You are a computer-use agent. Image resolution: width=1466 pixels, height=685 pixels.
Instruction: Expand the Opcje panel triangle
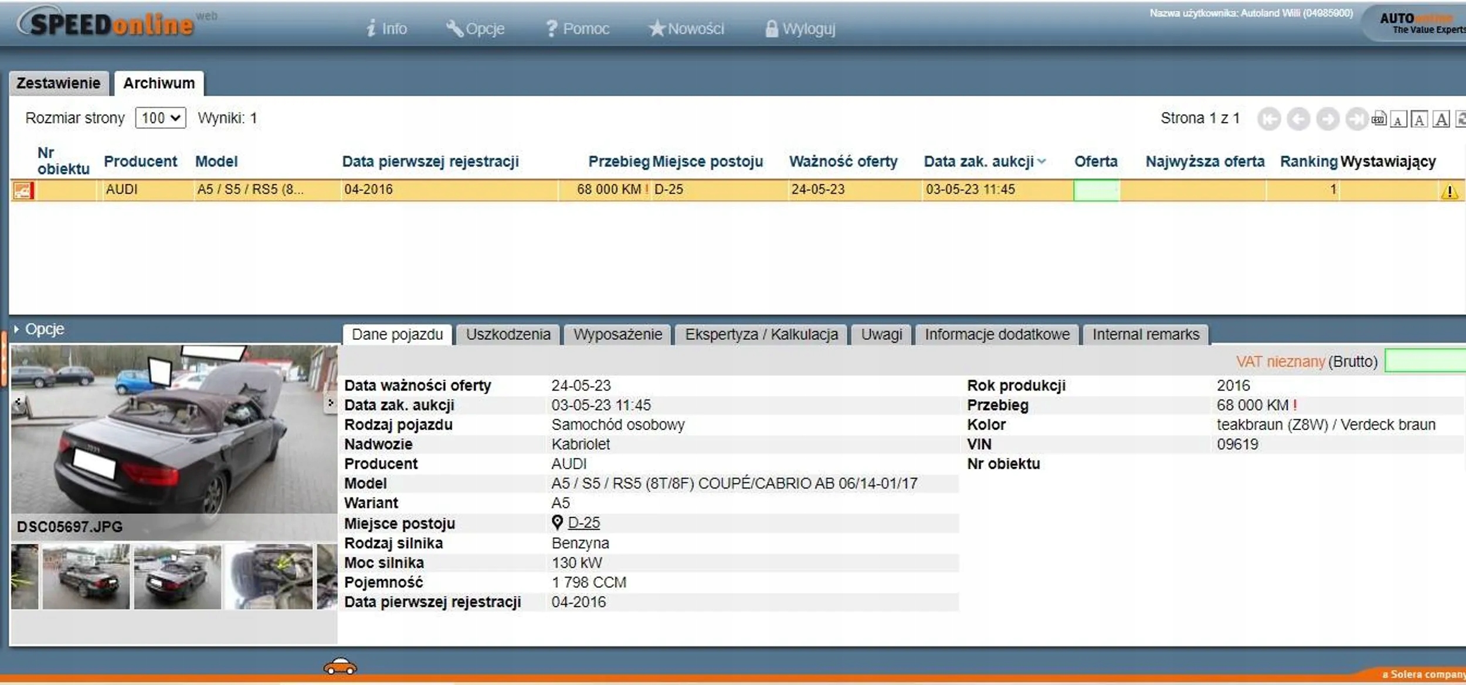click(x=16, y=329)
